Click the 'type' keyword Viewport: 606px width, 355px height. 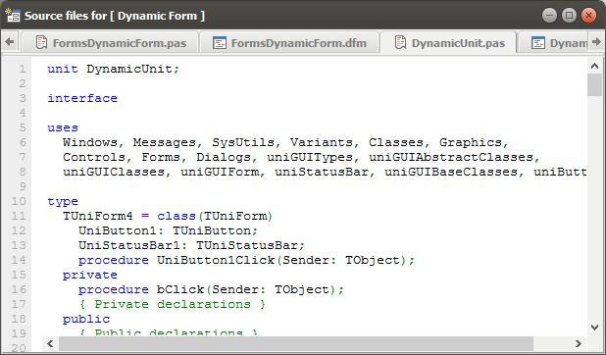click(63, 202)
